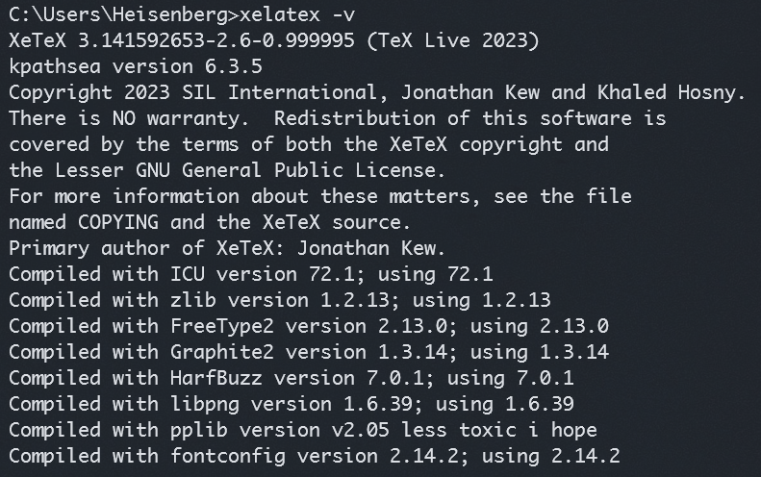Click the 'xelatex -v' command text
Viewport: 761px width, 477px height.
point(297,14)
